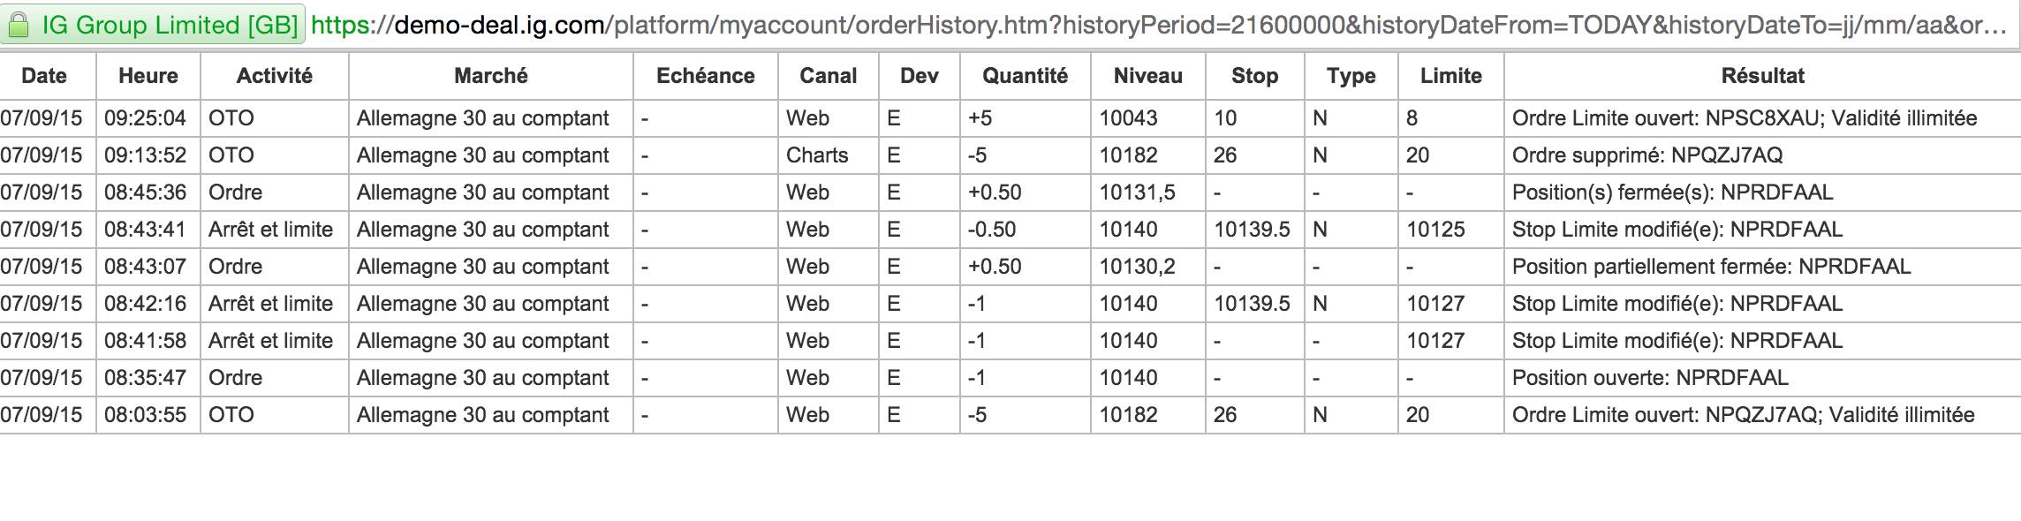Image resolution: width=2021 pixels, height=521 pixels.
Task: Click the Position ouverte: NPRDFAAL result
Action: (1650, 378)
